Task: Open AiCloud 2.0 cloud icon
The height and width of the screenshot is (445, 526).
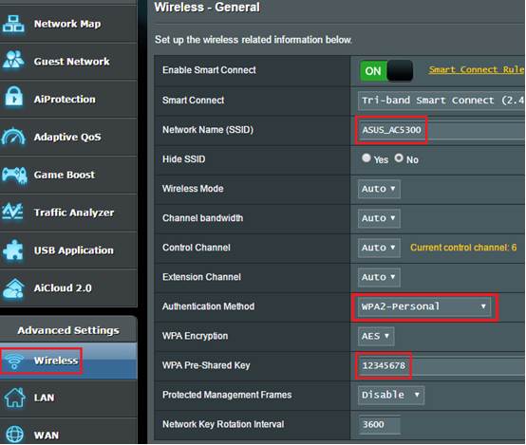Action: click(x=13, y=288)
